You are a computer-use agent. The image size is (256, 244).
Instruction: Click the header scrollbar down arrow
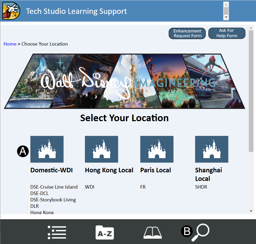226,17
